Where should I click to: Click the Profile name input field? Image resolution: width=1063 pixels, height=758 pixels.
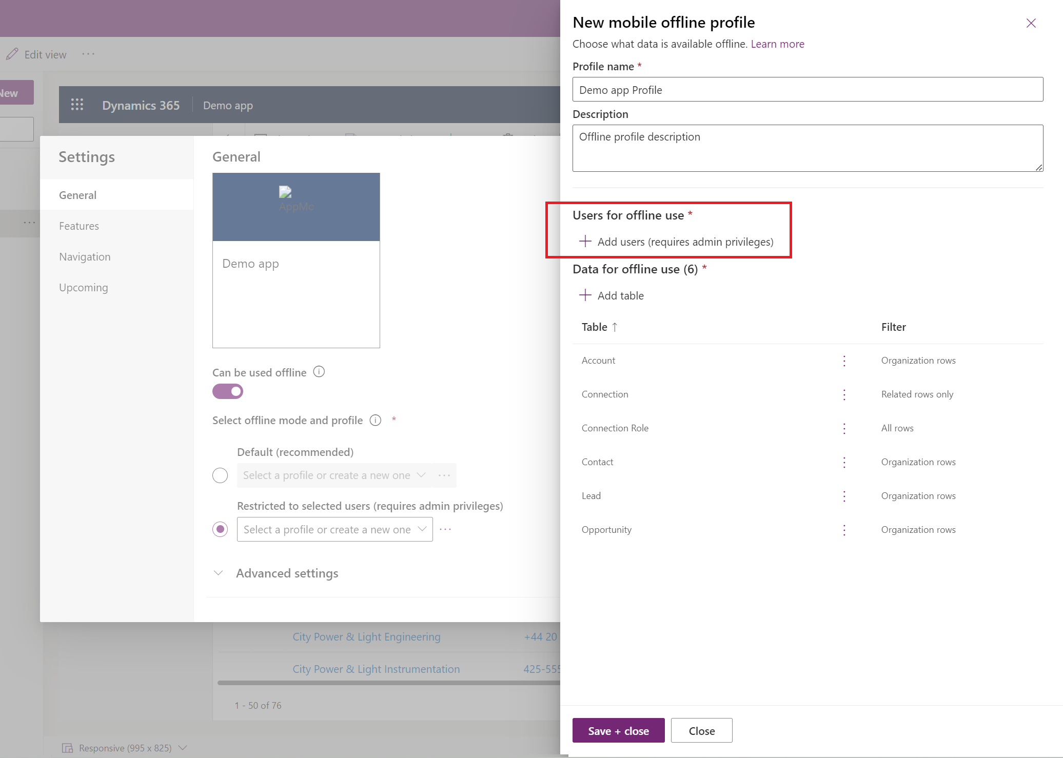pos(808,89)
